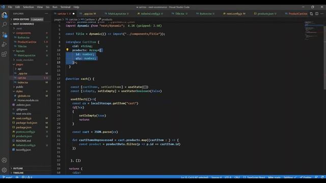Image resolution: width=326 pixels, height=183 pixels.
Task: Open the View menu
Action: pyautogui.click(x=40, y=7)
